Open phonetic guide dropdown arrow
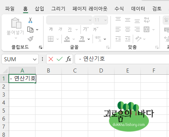Screen dimensions: 169x137 coord(105,39)
